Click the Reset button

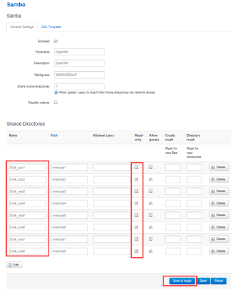(219, 280)
